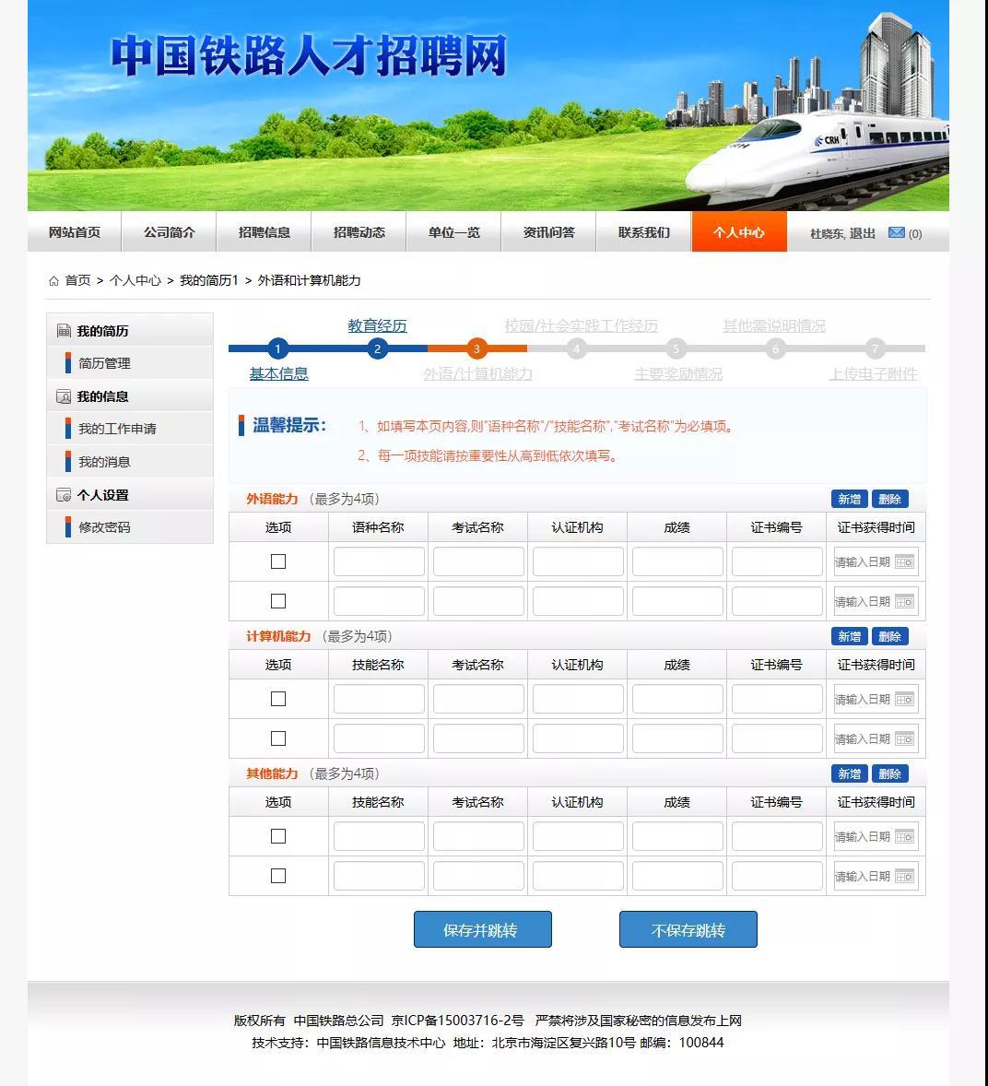Open the mail envelope message icon
This screenshot has height=1086, width=988.
tap(897, 232)
